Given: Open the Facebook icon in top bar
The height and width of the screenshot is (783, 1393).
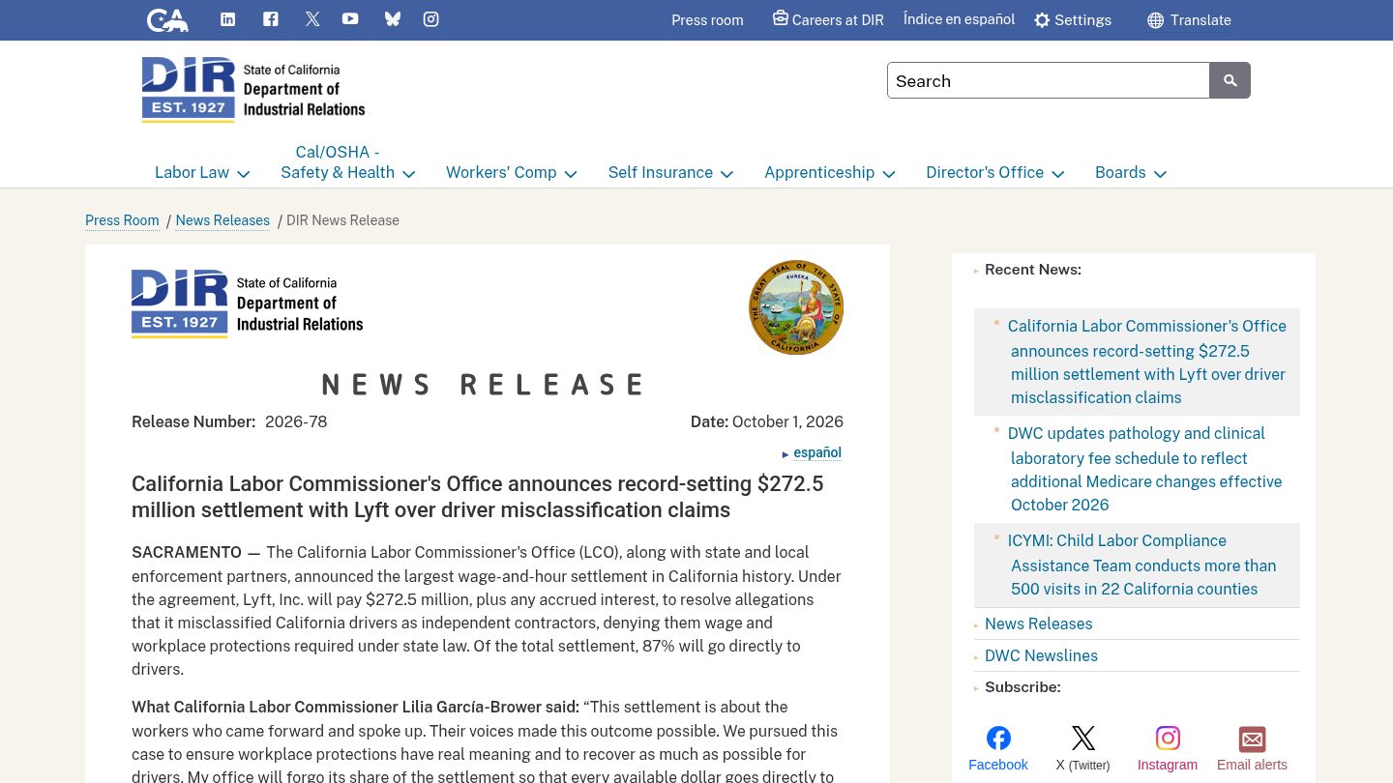Looking at the screenshot, I should [271, 19].
